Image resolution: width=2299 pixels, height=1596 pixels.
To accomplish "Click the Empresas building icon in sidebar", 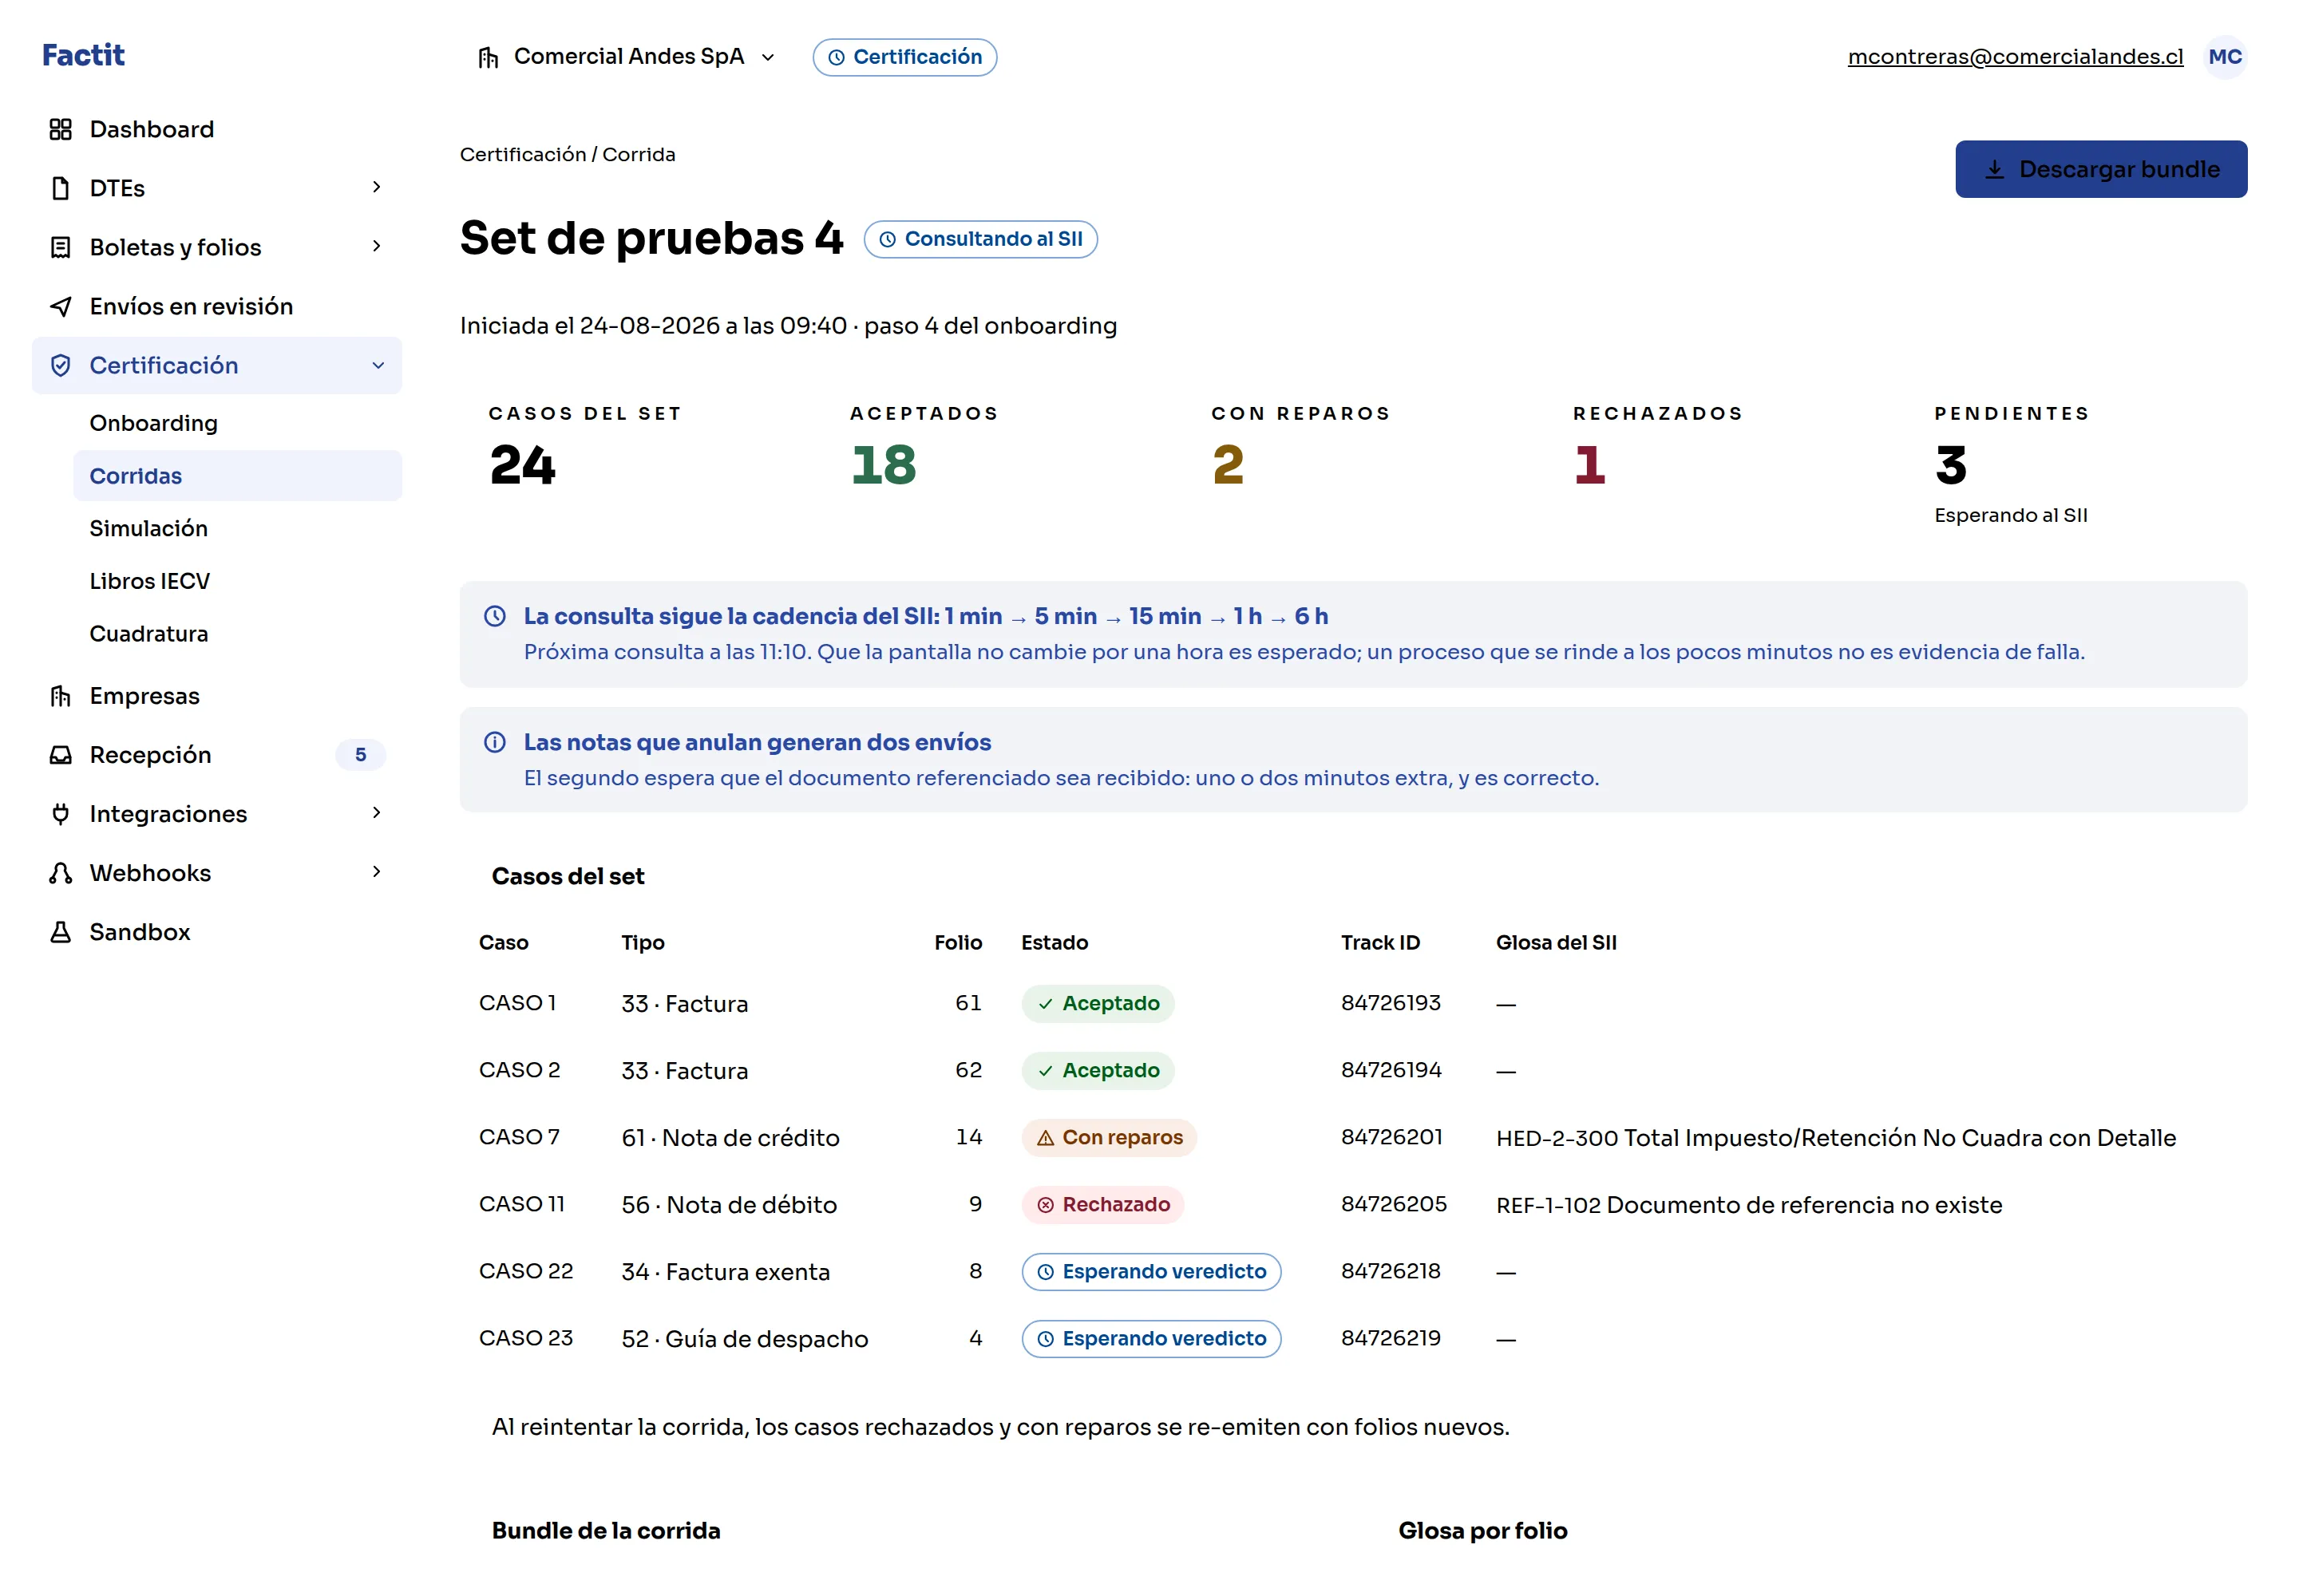I will click(60, 696).
